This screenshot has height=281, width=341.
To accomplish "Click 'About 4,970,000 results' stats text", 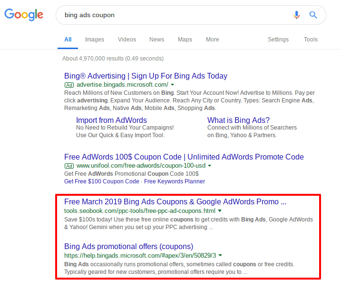I will [113, 59].
